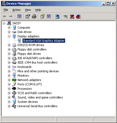Select the Ports (COM & LPT) entry
This screenshot has height=123, width=117.
[x=30, y=84]
